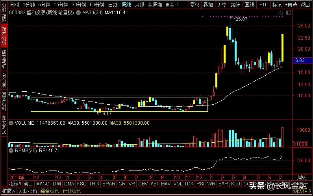This screenshot has width=313, height=196.
Task: Open the 图文F10 sidebar tab
Action: [x=4, y=125]
